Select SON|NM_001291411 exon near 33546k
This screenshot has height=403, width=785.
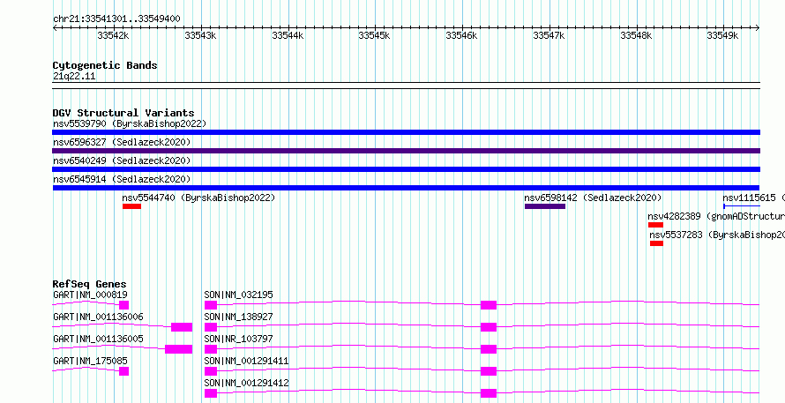pyautogui.click(x=489, y=371)
